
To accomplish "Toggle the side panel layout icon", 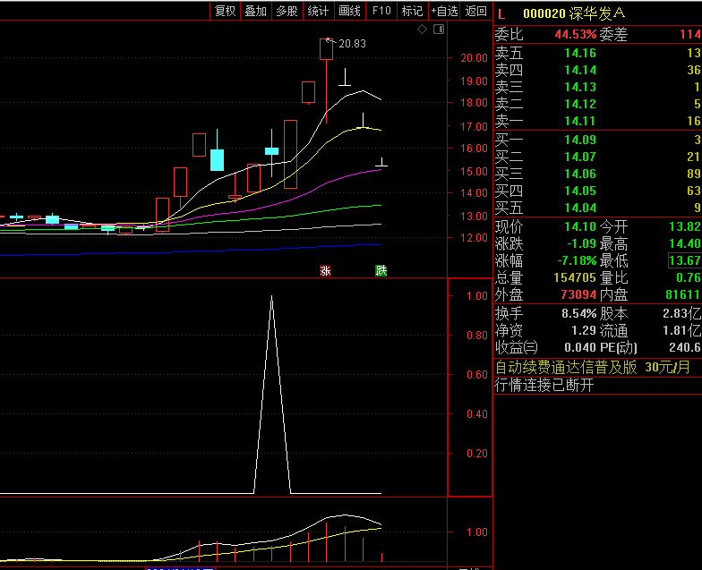I will (x=438, y=30).
